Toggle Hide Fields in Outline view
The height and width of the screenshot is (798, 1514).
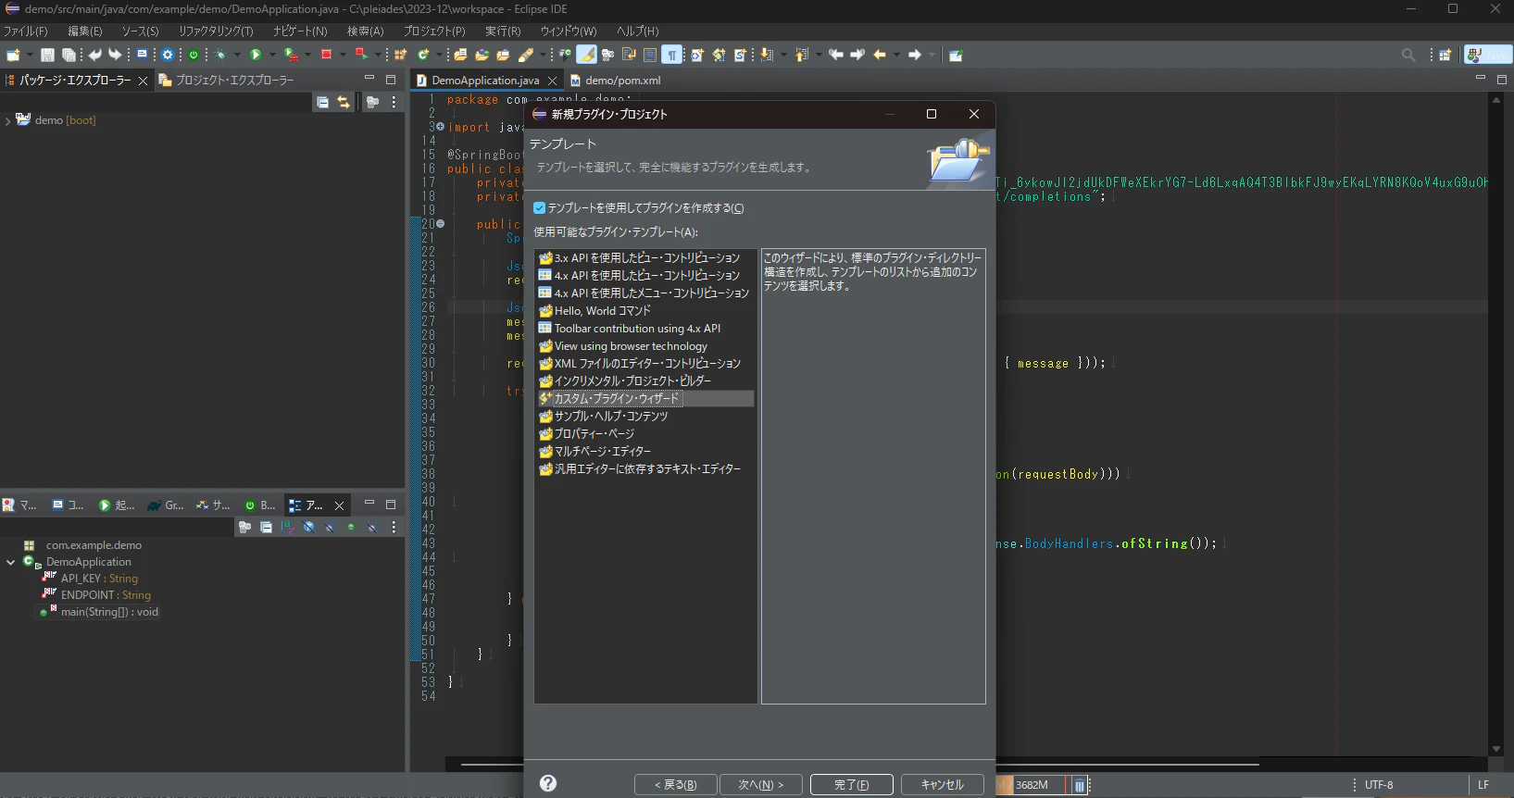pyautogui.click(x=308, y=528)
